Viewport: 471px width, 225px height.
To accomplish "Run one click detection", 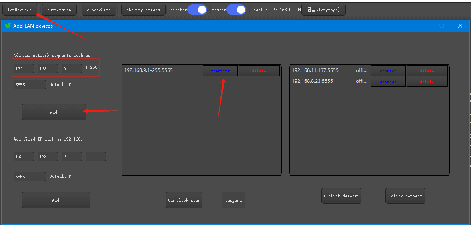I will (341, 196).
